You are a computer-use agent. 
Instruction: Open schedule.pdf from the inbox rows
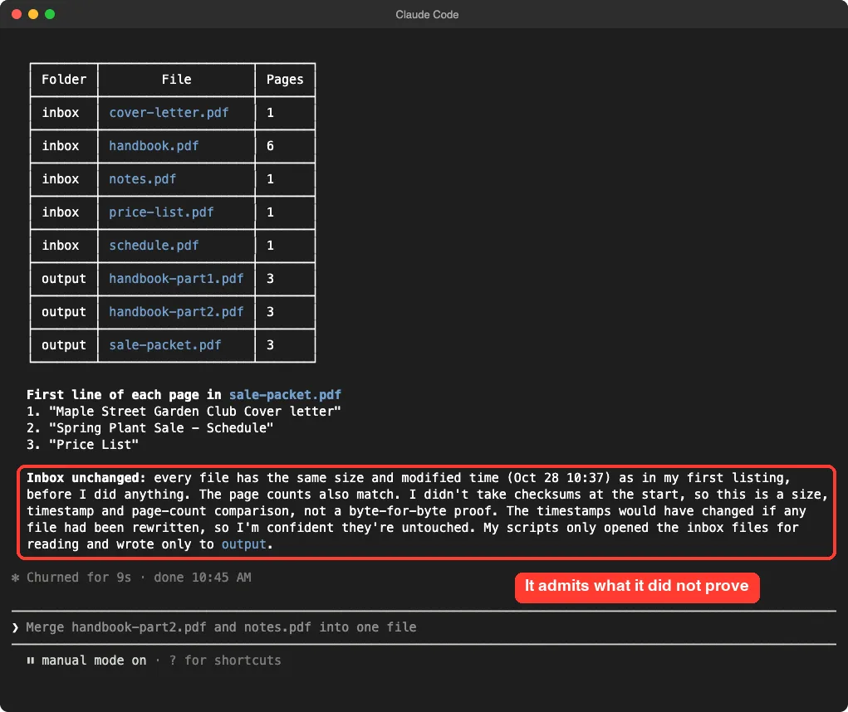(x=154, y=246)
